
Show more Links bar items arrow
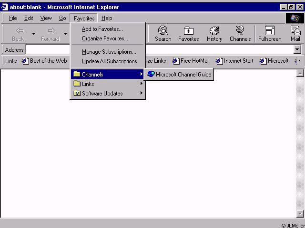(x=299, y=61)
